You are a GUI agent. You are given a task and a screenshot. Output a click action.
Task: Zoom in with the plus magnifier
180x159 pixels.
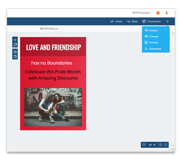160,145
